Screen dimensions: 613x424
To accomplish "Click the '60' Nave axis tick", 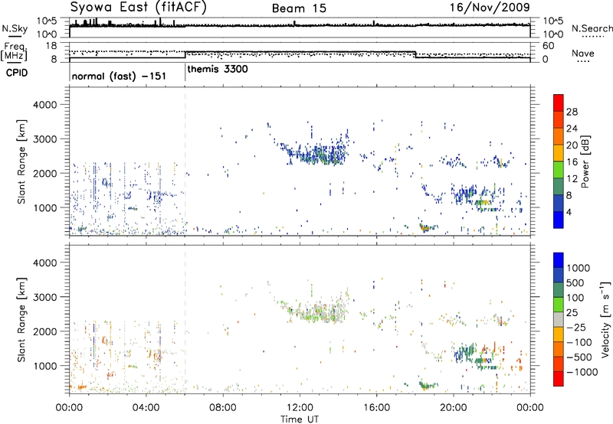I will pyautogui.click(x=548, y=46).
